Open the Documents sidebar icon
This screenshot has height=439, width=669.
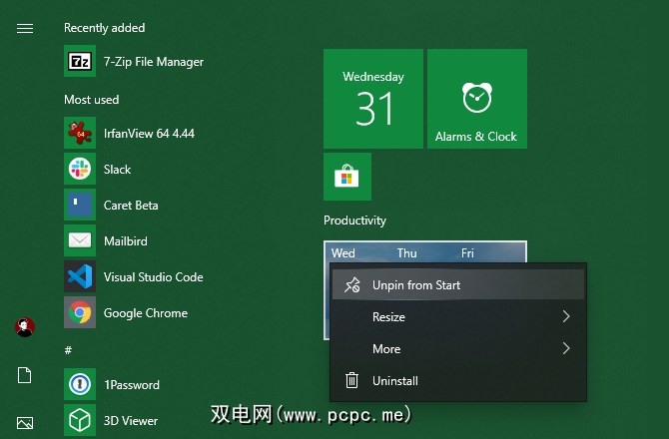click(x=25, y=375)
